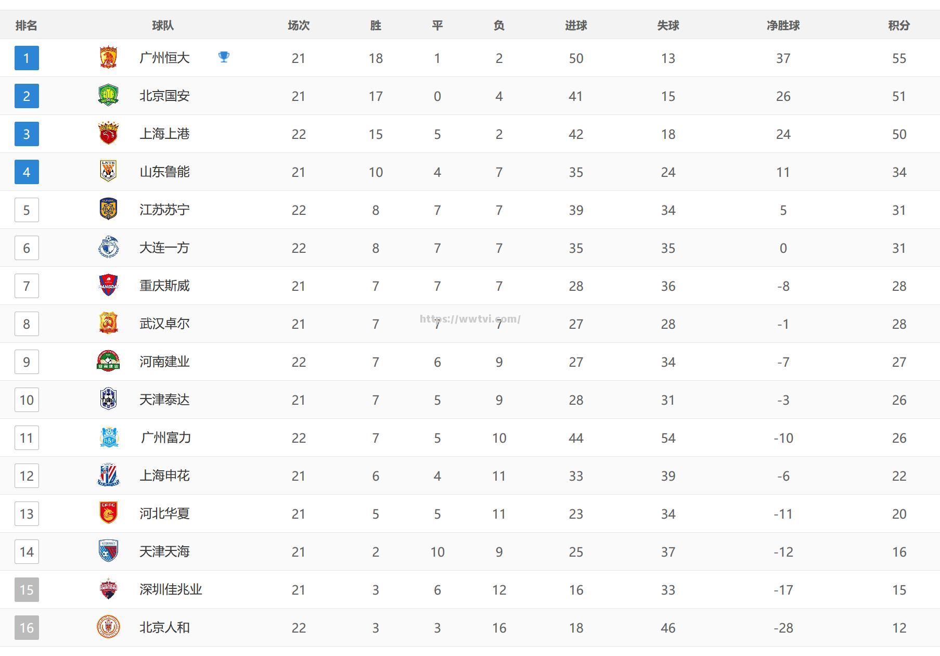Click the Beijing Guoan (北京国安) green crest
Screen dimensions: 940x656
(108, 96)
